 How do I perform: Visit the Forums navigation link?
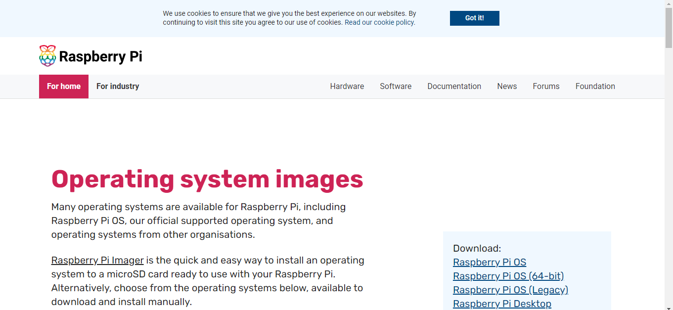coord(546,87)
